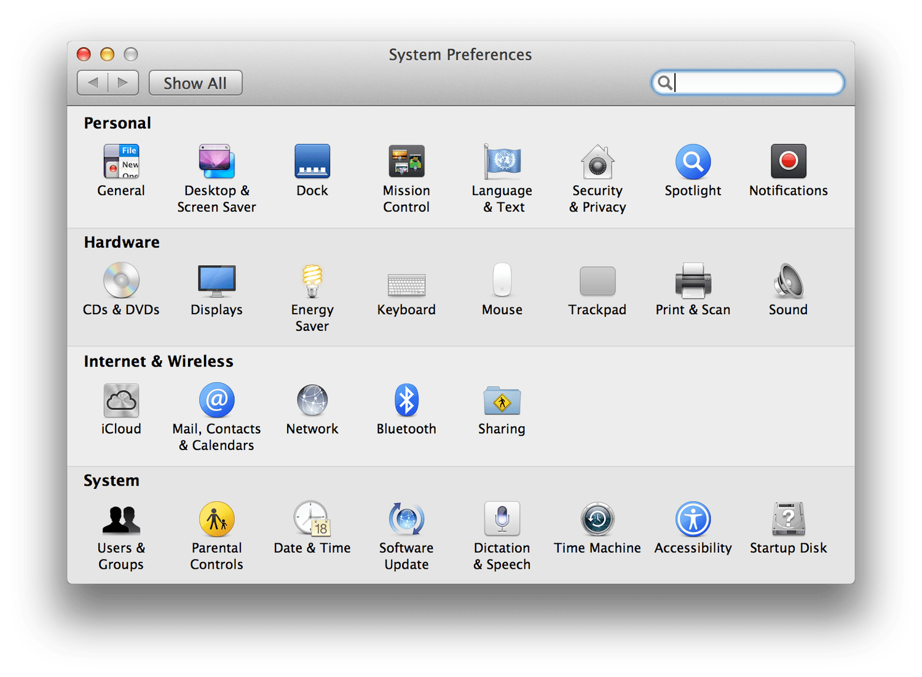Go back with the left arrow button
Image resolution: width=922 pixels, height=677 pixels.
[93, 83]
